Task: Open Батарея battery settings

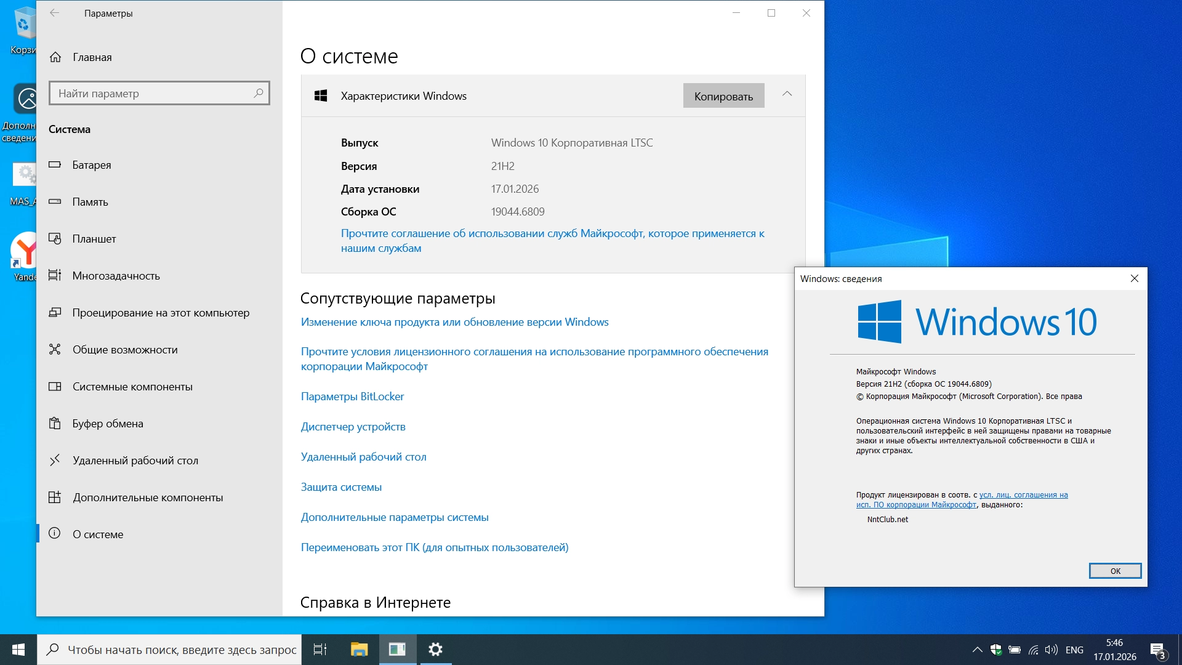Action: coord(92,165)
